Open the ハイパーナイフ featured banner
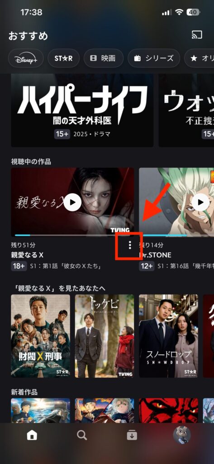 click(82, 110)
